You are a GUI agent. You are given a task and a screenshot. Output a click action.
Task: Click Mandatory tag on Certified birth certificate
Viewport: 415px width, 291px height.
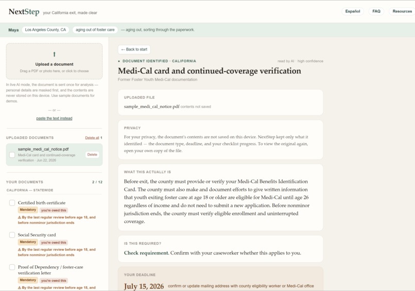point(28,210)
